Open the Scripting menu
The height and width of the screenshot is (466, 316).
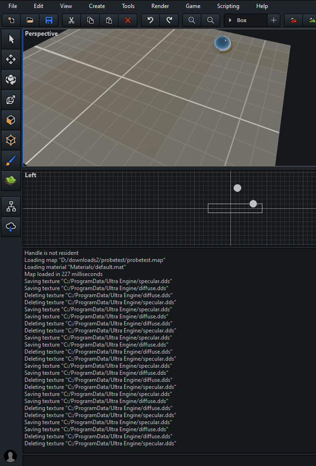[x=229, y=6]
